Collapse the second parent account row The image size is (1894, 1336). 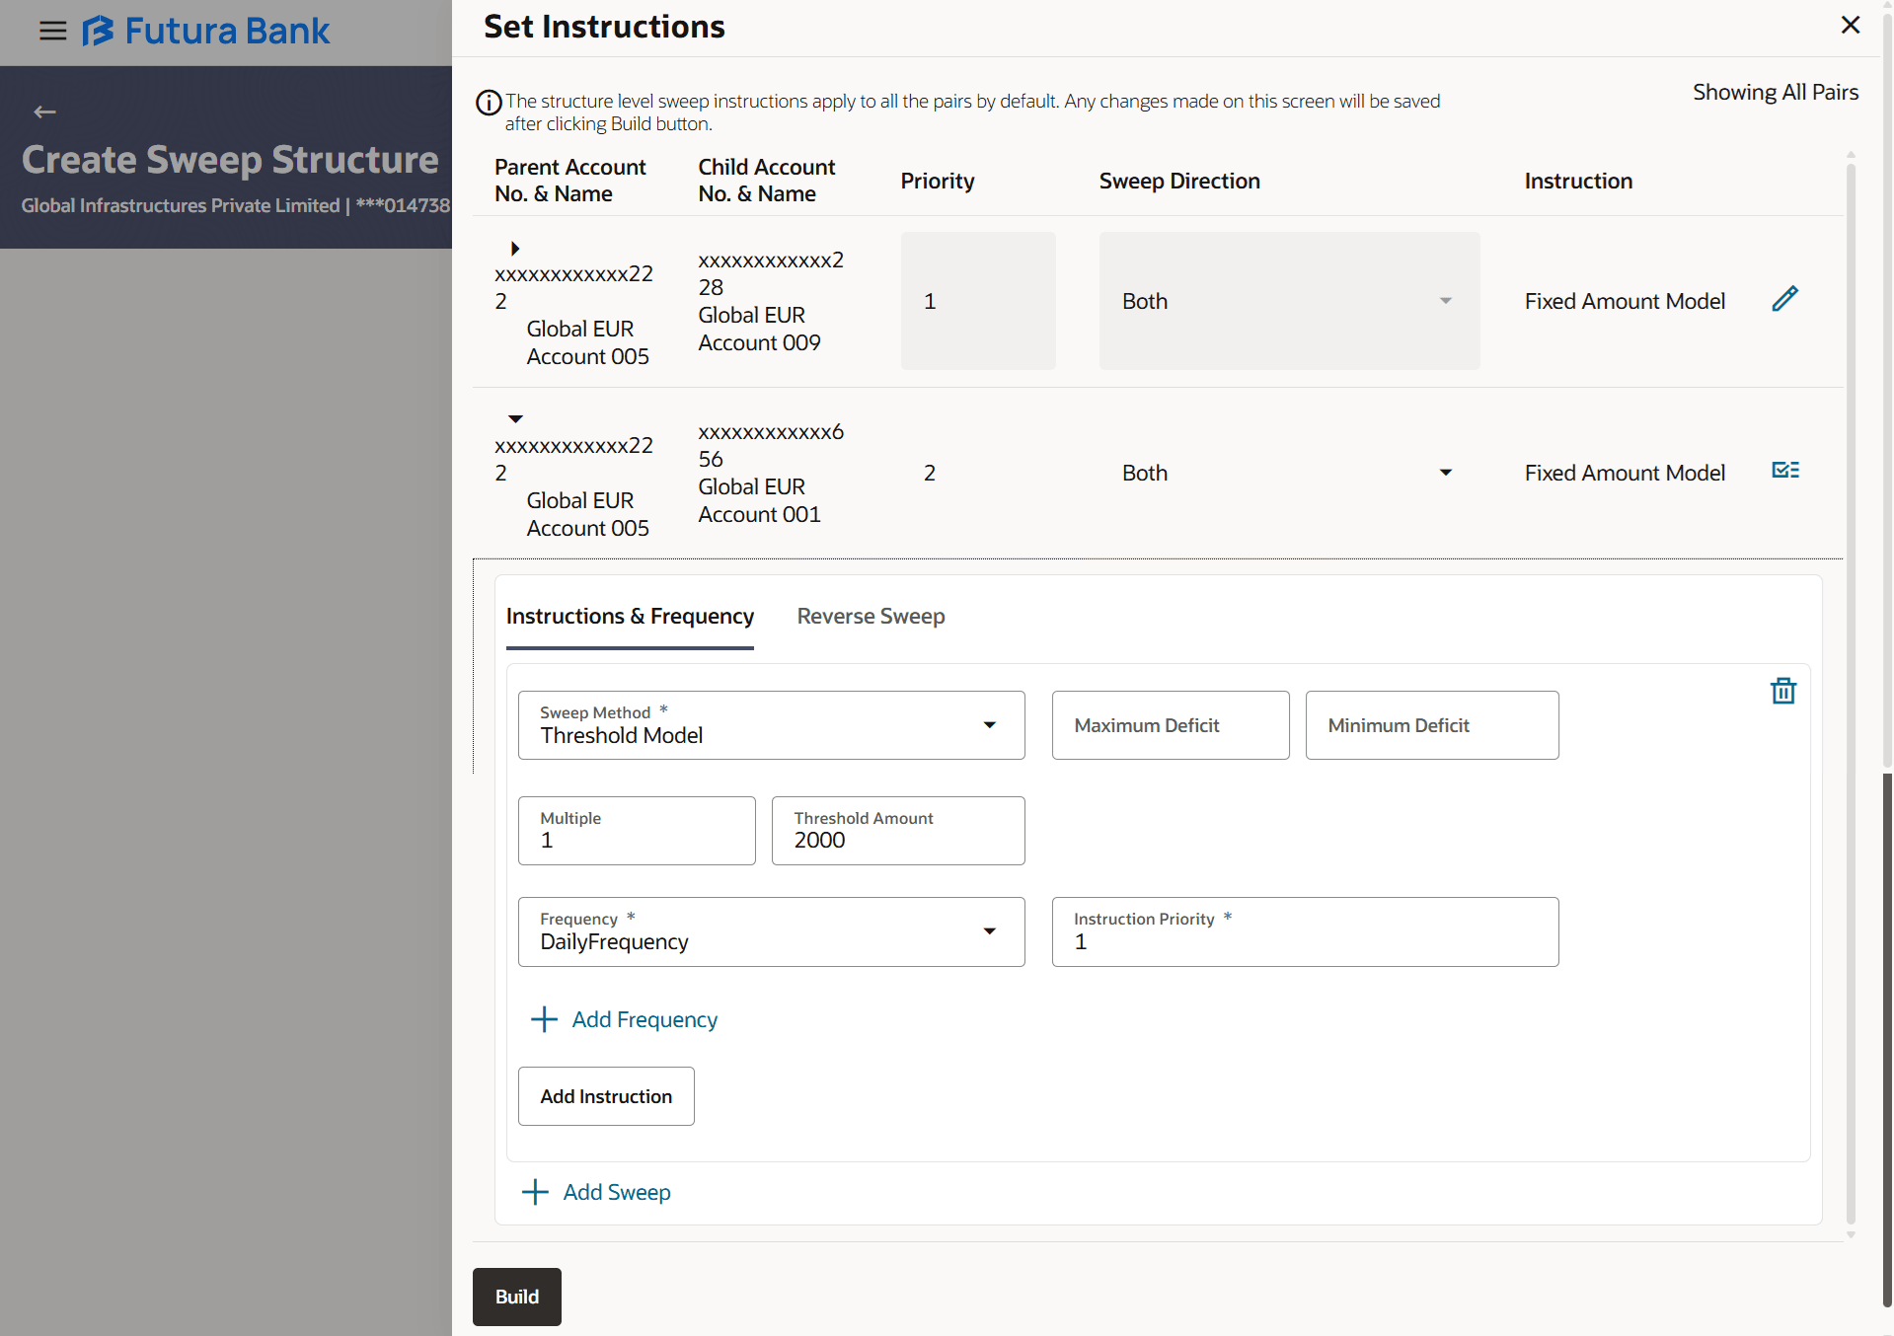[515, 419]
